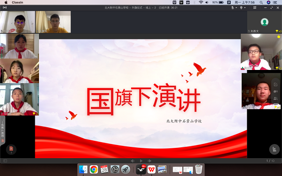The width and height of the screenshot is (282, 176).
Task: Open the microphone device dropdown arrow
Action: pyautogui.click(x=236, y=8)
